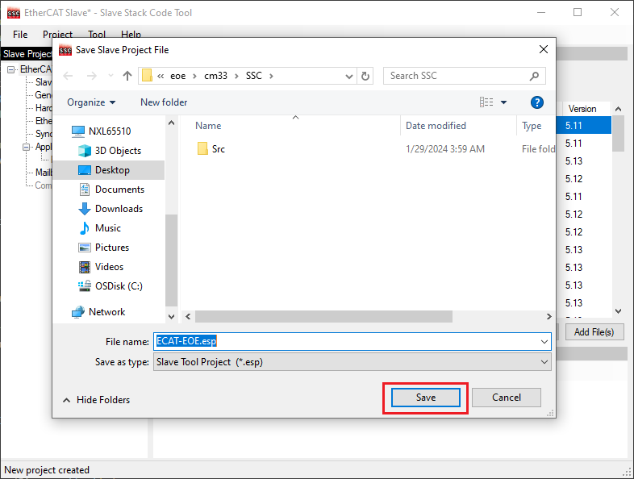Sort by Date modified column header
The width and height of the screenshot is (634, 479).
click(x=436, y=126)
